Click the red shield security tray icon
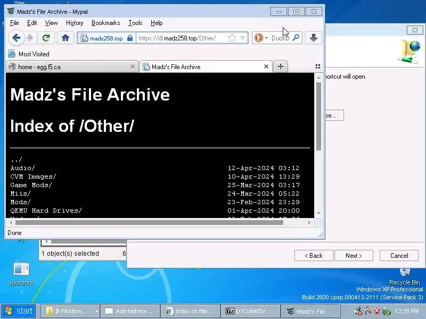Screen dimensions: 426x319 [x=377, y=311]
